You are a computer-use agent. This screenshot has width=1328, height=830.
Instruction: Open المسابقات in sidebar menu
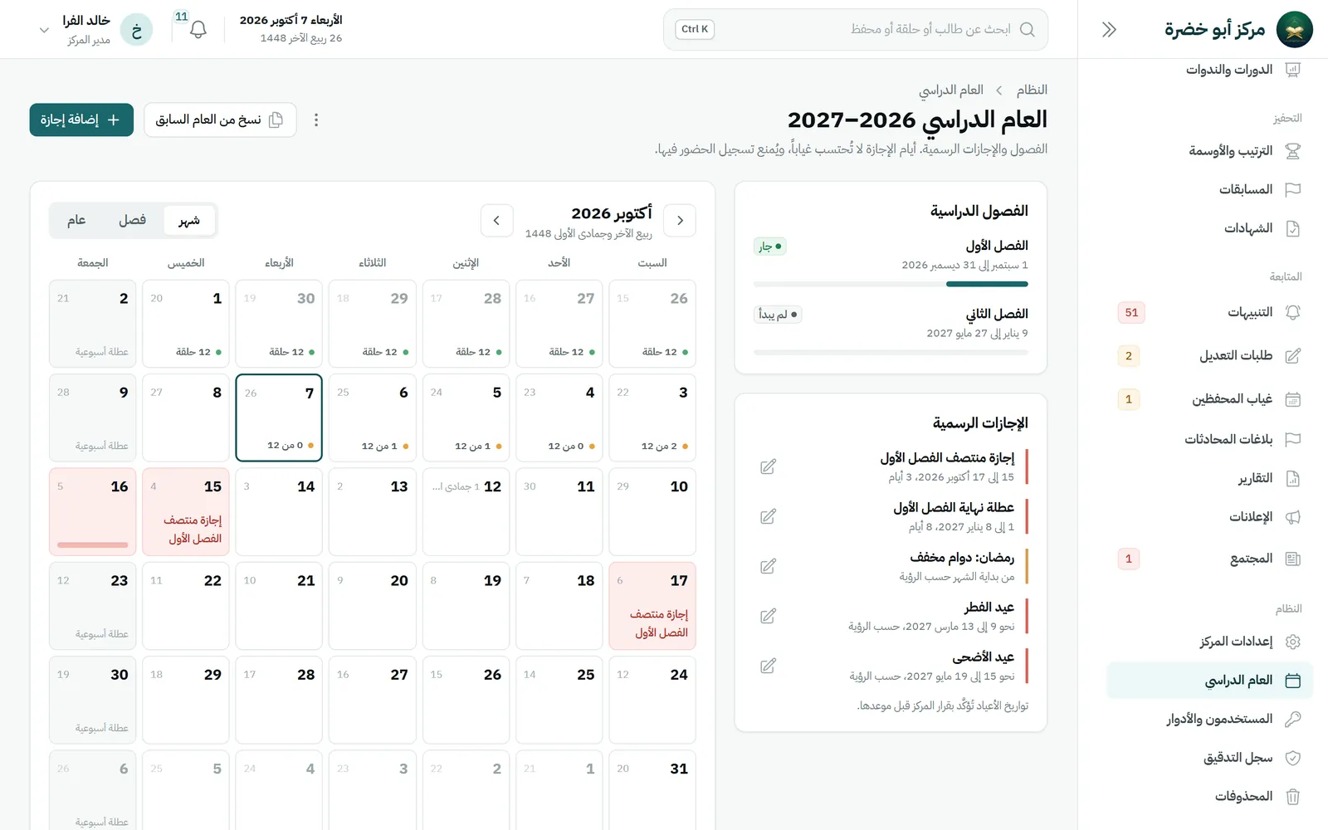[1210, 190]
